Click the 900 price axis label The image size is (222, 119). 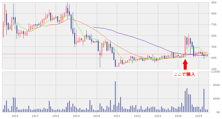214,3
